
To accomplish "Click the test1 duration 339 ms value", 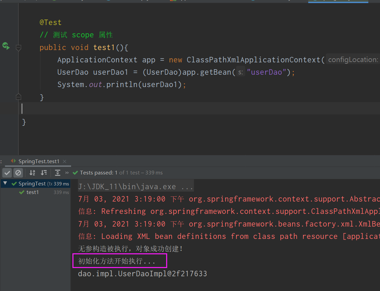I will pos(61,192).
